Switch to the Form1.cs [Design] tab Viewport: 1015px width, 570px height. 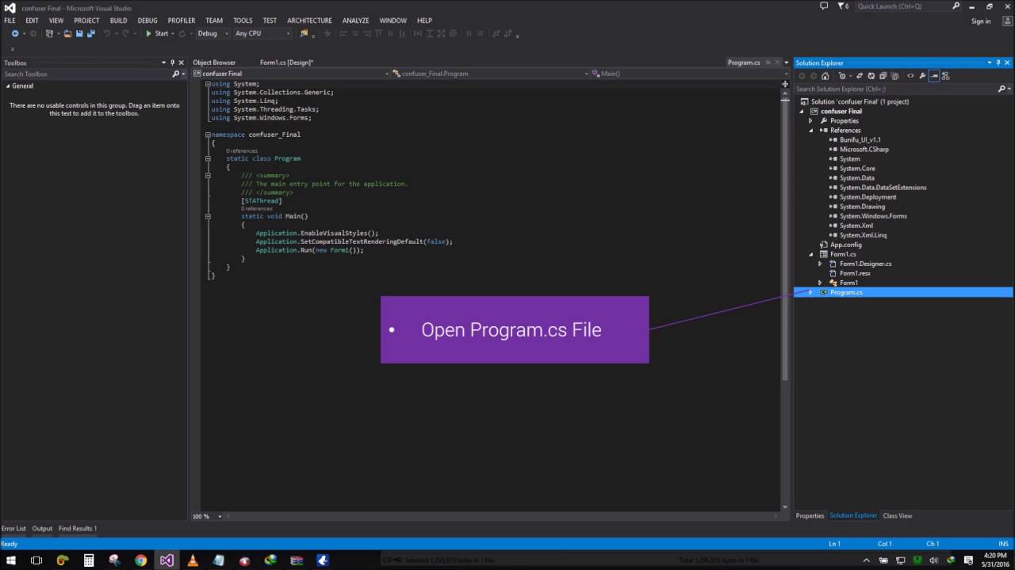click(x=286, y=63)
